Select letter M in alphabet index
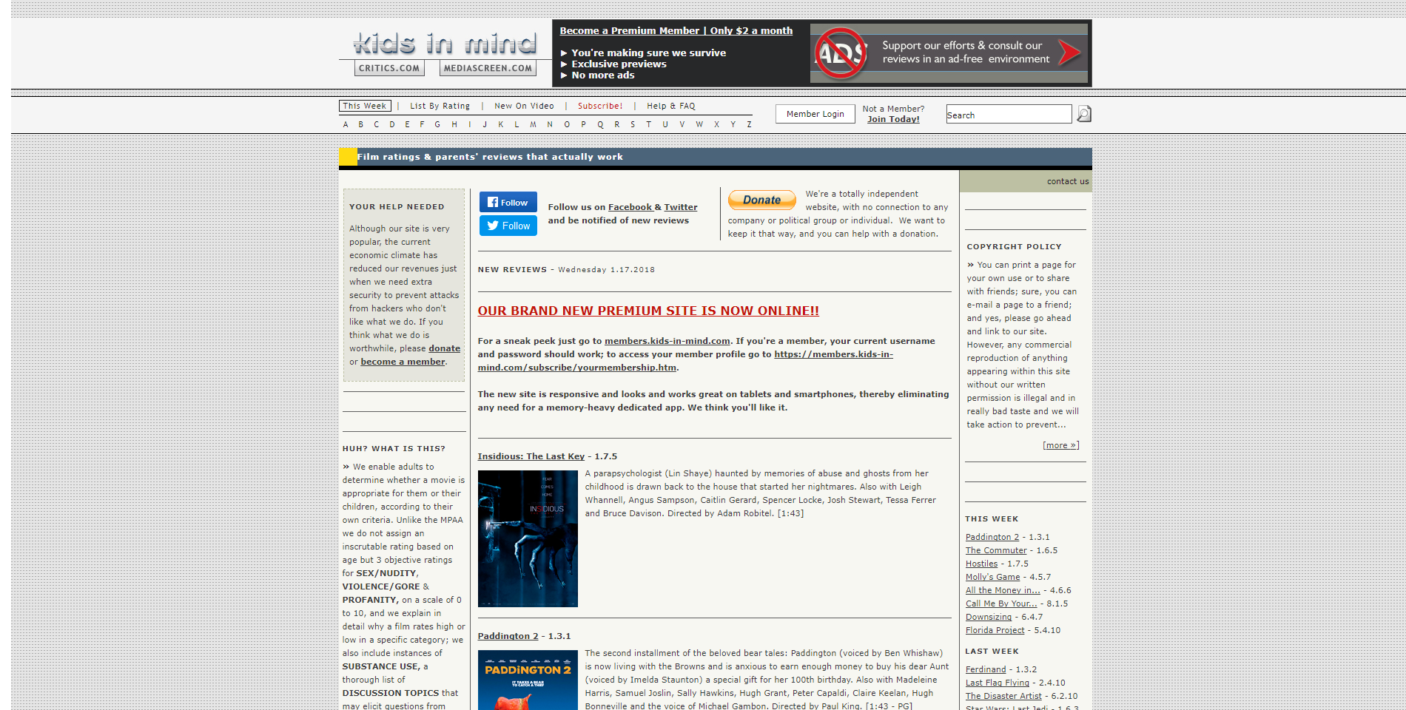Image resolution: width=1406 pixels, height=710 pixels. coord(533,124)
